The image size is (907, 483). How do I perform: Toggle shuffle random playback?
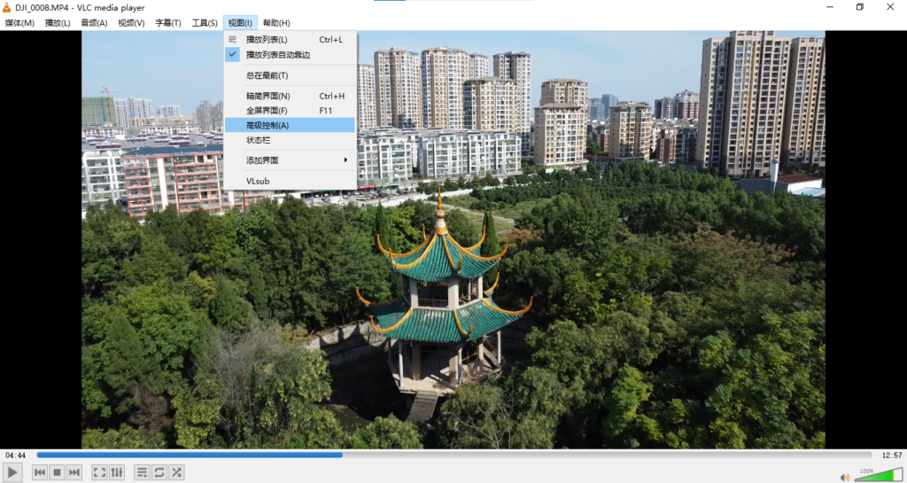(177, 472)
